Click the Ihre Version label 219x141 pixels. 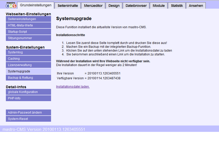[x=65, y=73]
